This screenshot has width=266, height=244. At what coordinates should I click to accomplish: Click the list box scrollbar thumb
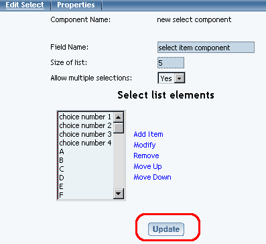(119, 128)
